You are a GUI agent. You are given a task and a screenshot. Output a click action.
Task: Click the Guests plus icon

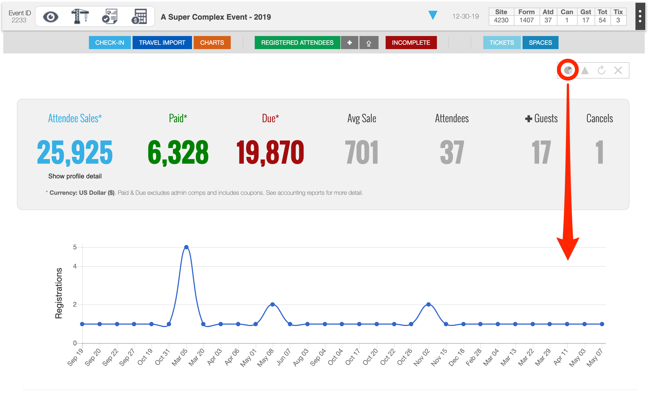(529, 119)
